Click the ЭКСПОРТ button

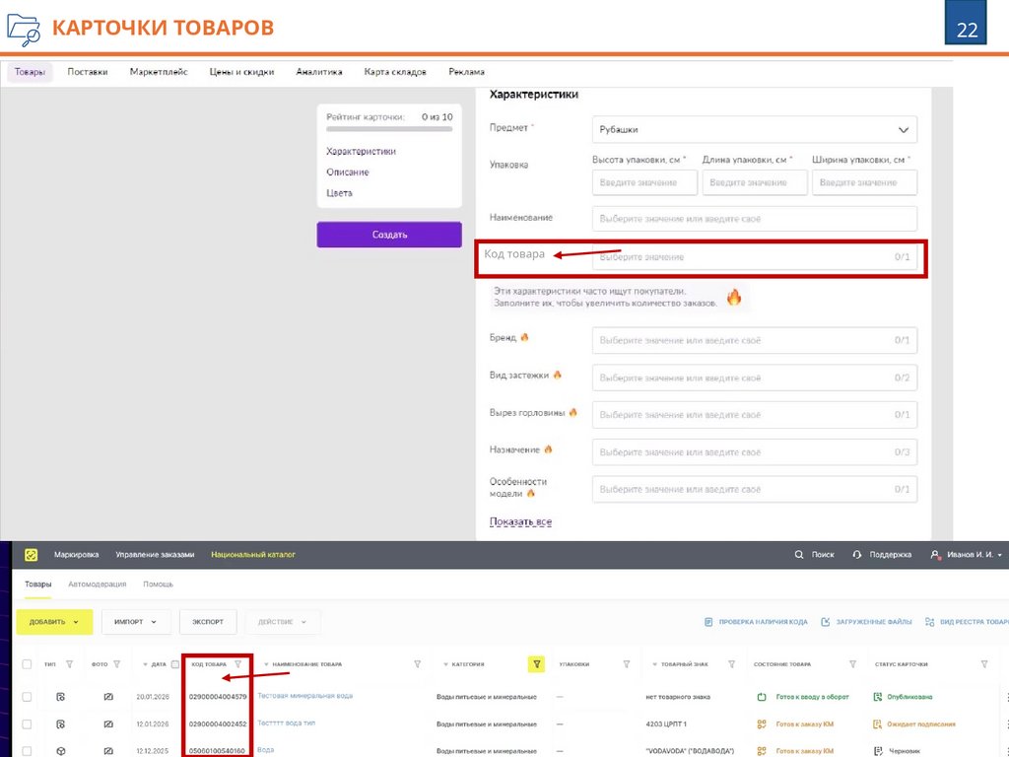(208, 622)
